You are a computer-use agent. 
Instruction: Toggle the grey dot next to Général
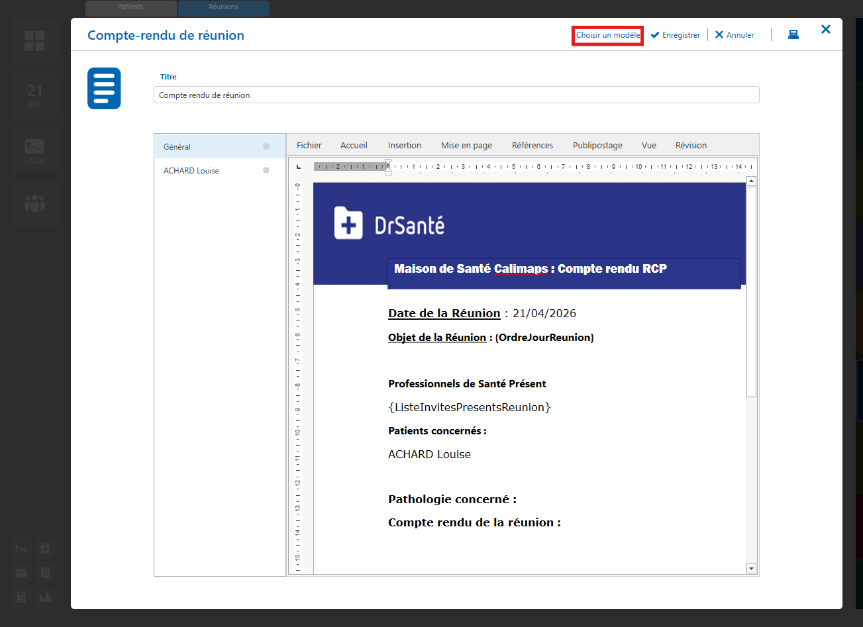[266, 146]
